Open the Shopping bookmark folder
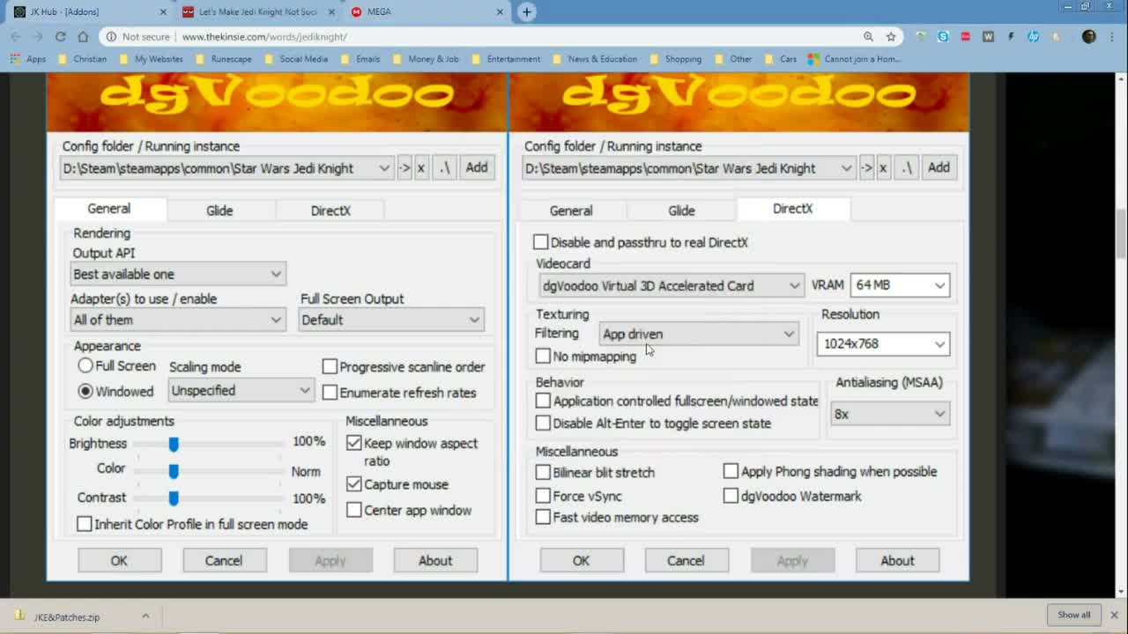Screen dimensions: 1128x634 point(676,59)
